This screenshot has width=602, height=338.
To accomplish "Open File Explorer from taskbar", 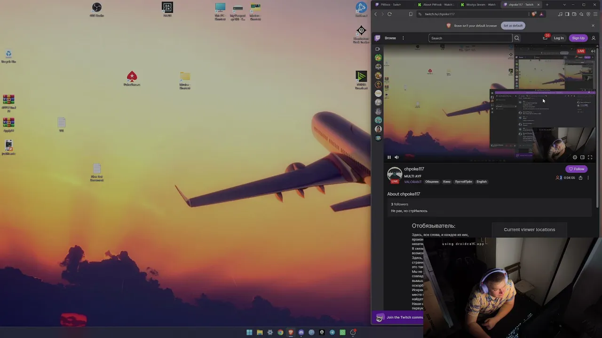I will [260, 332].
